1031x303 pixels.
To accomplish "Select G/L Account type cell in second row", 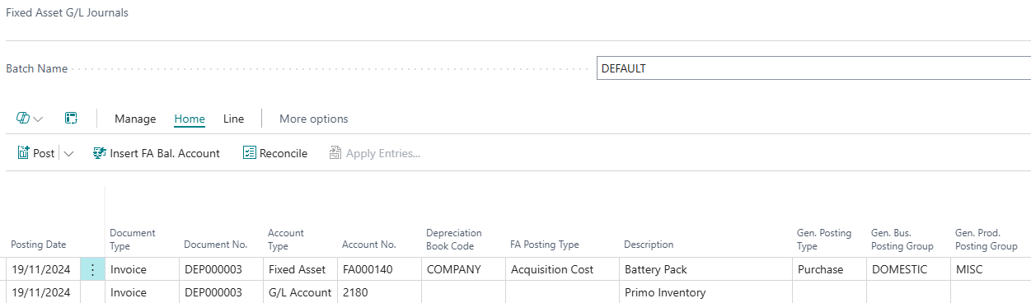I will pyautogui.click(x=300, y=292).
